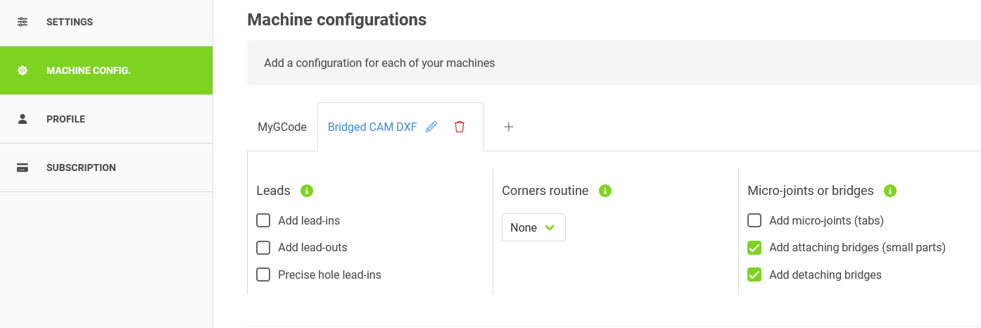Click the Subscription card icon

(23, 168)
